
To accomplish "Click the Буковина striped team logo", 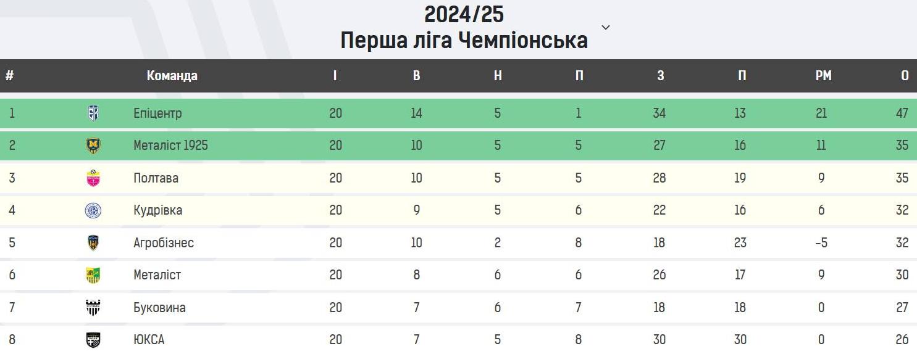I will pos(93,307).
